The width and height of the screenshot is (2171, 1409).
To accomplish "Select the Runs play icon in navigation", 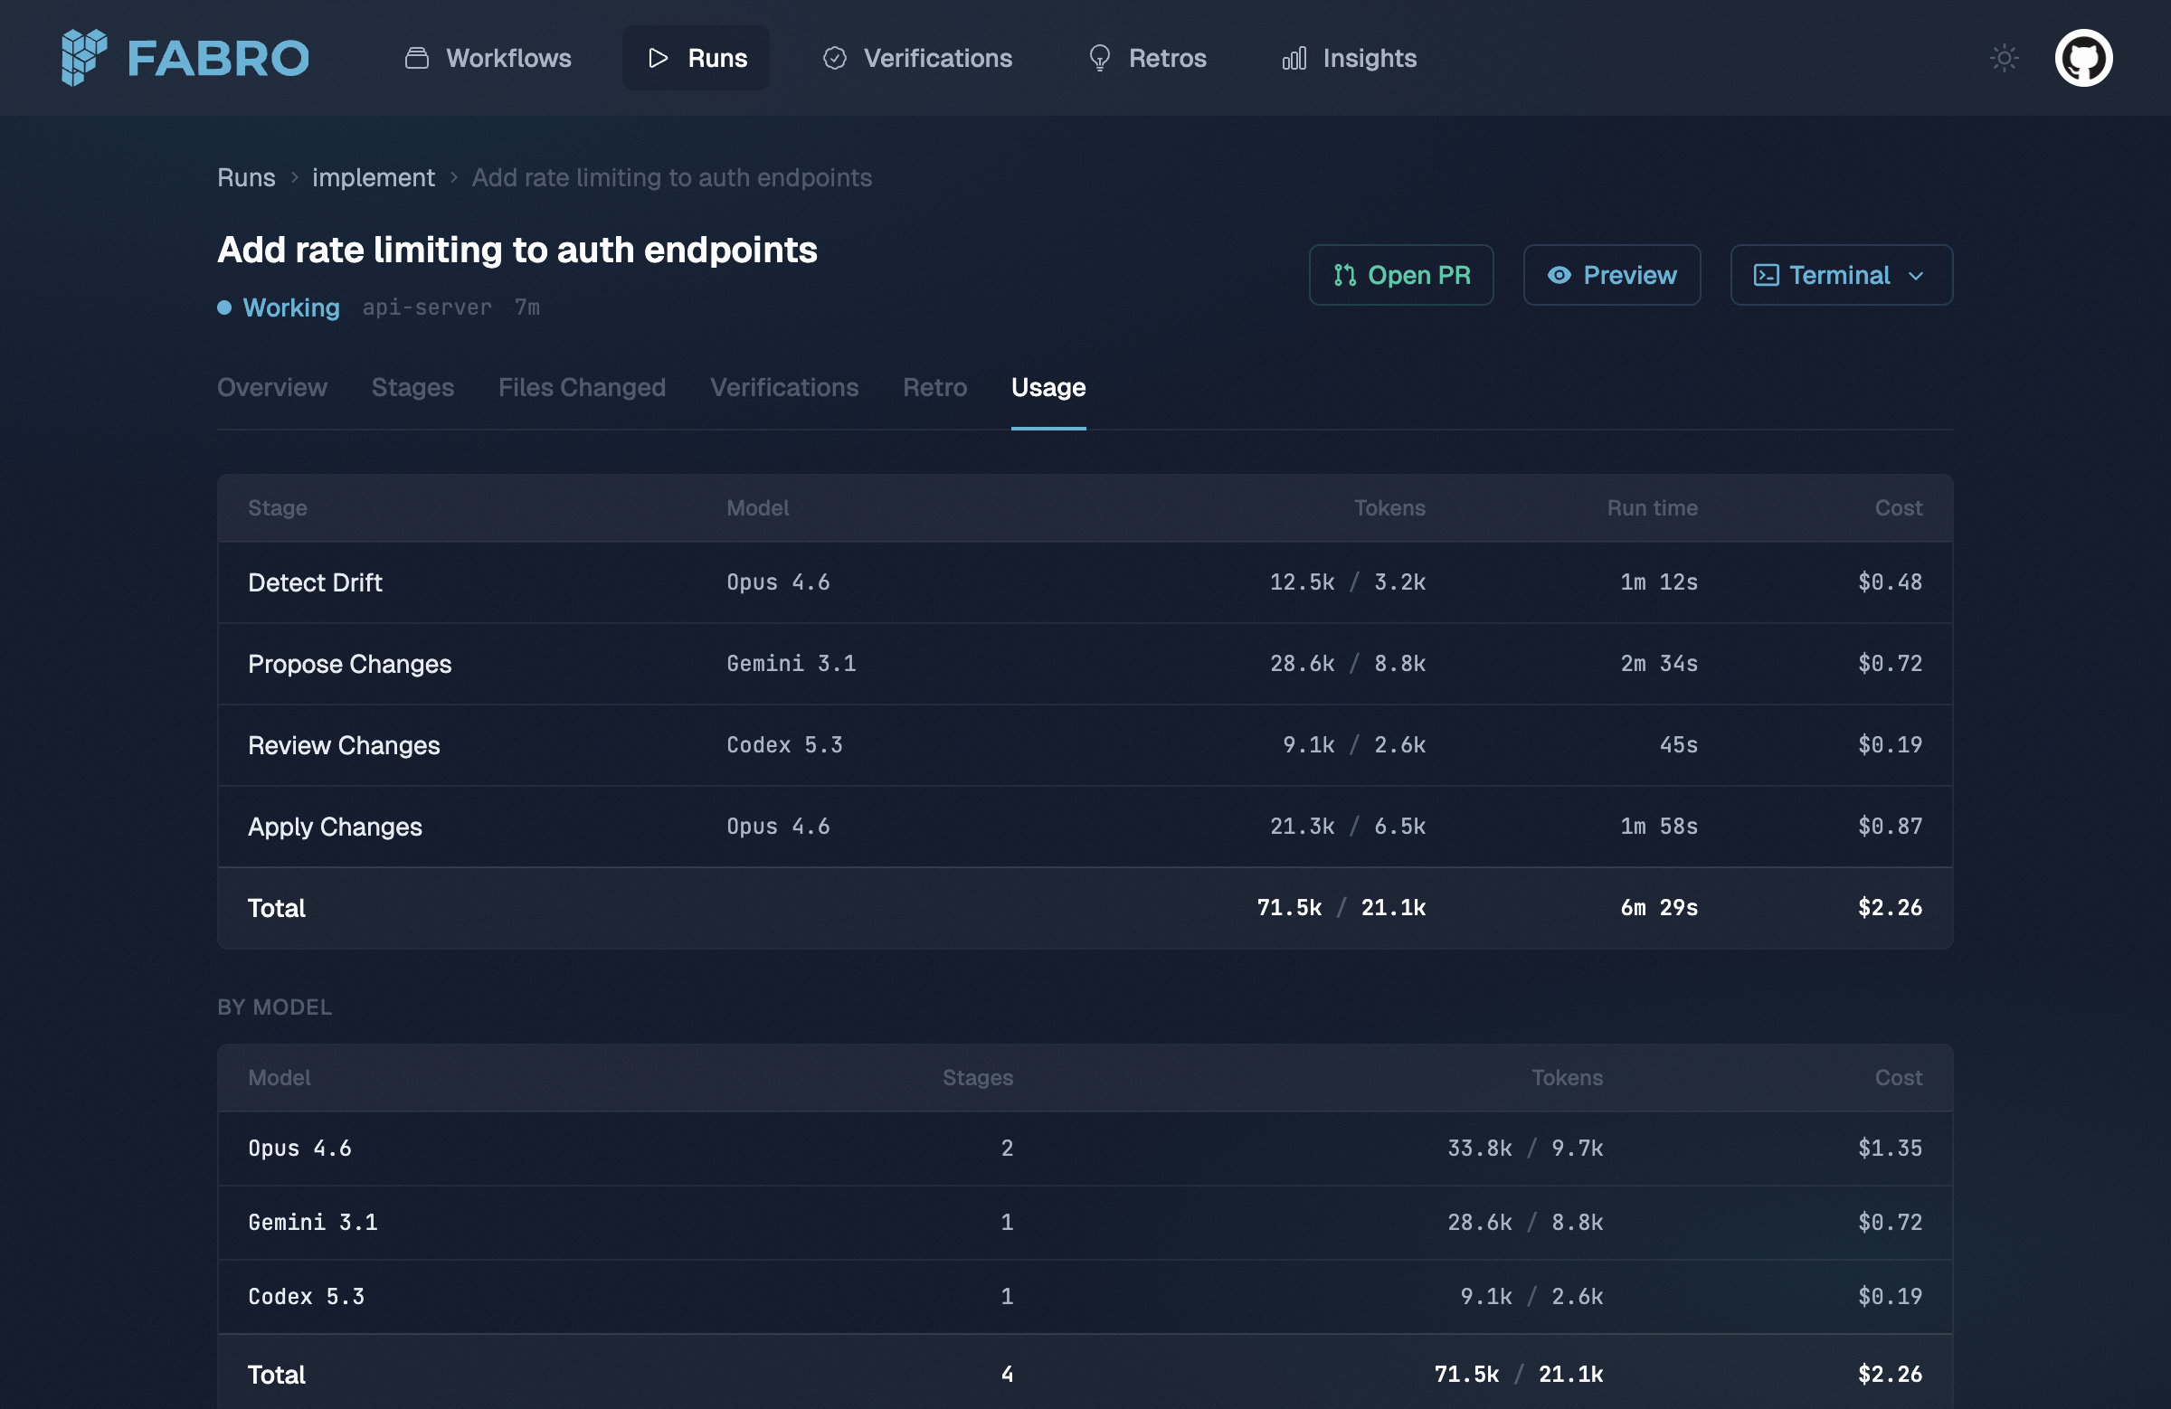I will (659, 58).
